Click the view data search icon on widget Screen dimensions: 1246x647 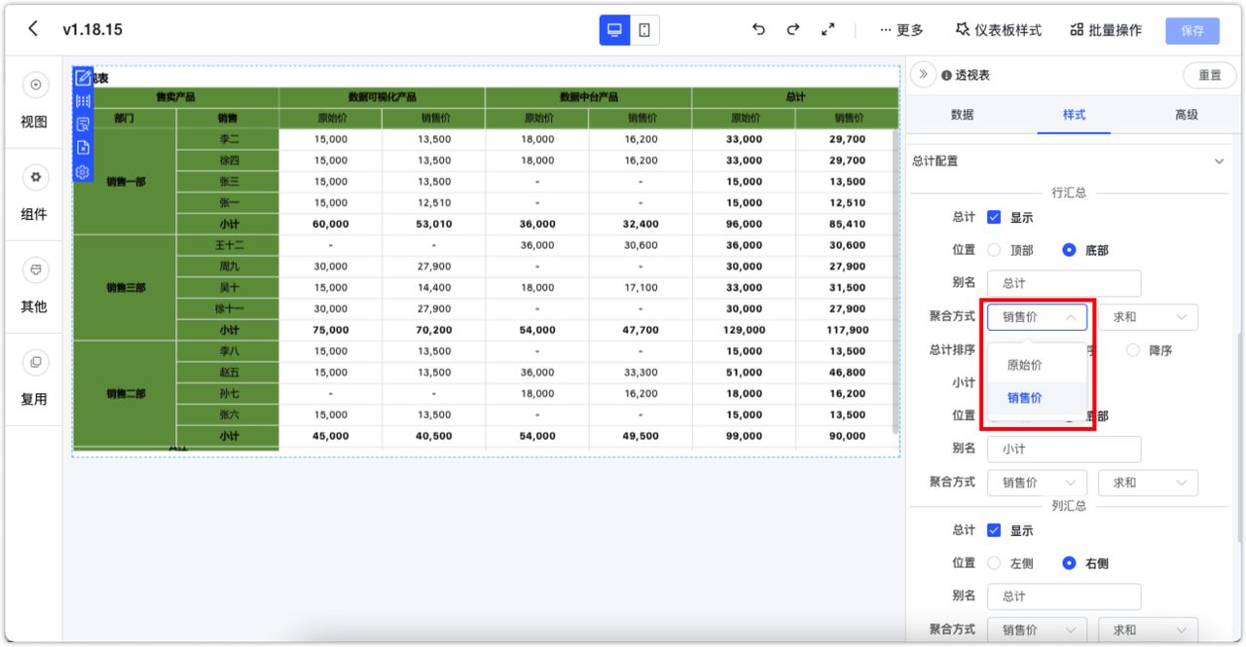coord(83,125)
